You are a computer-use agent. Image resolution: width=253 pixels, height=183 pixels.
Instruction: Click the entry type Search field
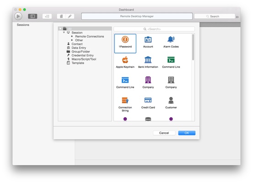coord(154,29)
